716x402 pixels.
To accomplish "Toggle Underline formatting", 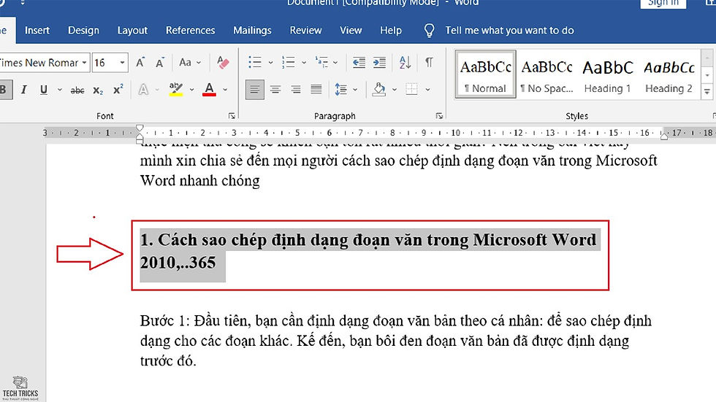I will [44, 90].
